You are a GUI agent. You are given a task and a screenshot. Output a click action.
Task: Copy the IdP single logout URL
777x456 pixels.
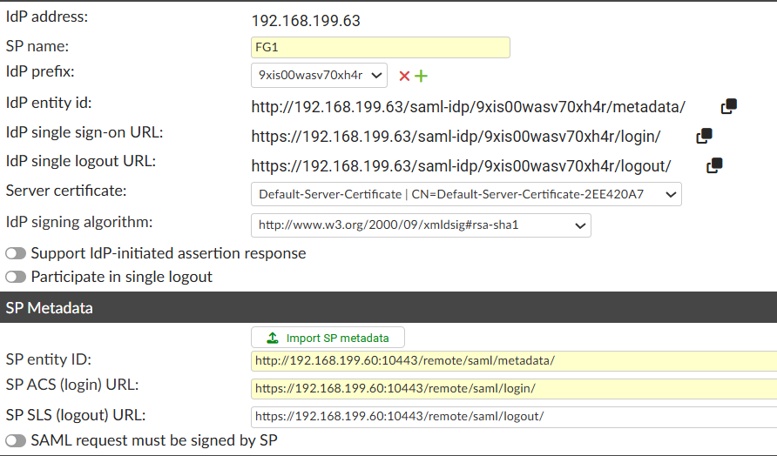(715, 164)
